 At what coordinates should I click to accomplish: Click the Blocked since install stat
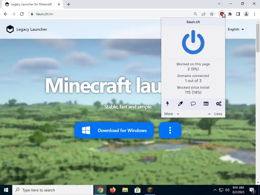(193, 90)
